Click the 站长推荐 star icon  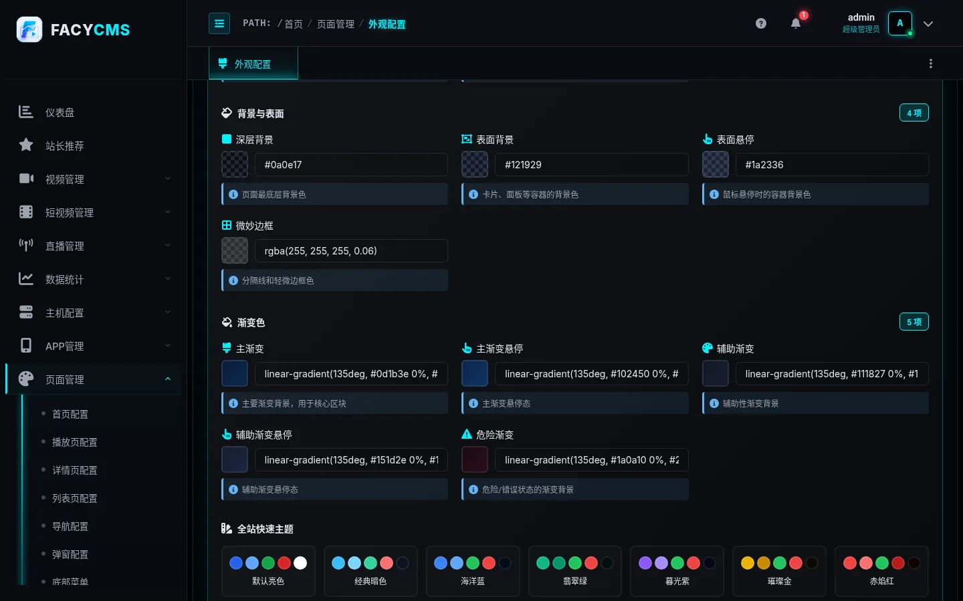pyautogui.click(x=26, y=145)
